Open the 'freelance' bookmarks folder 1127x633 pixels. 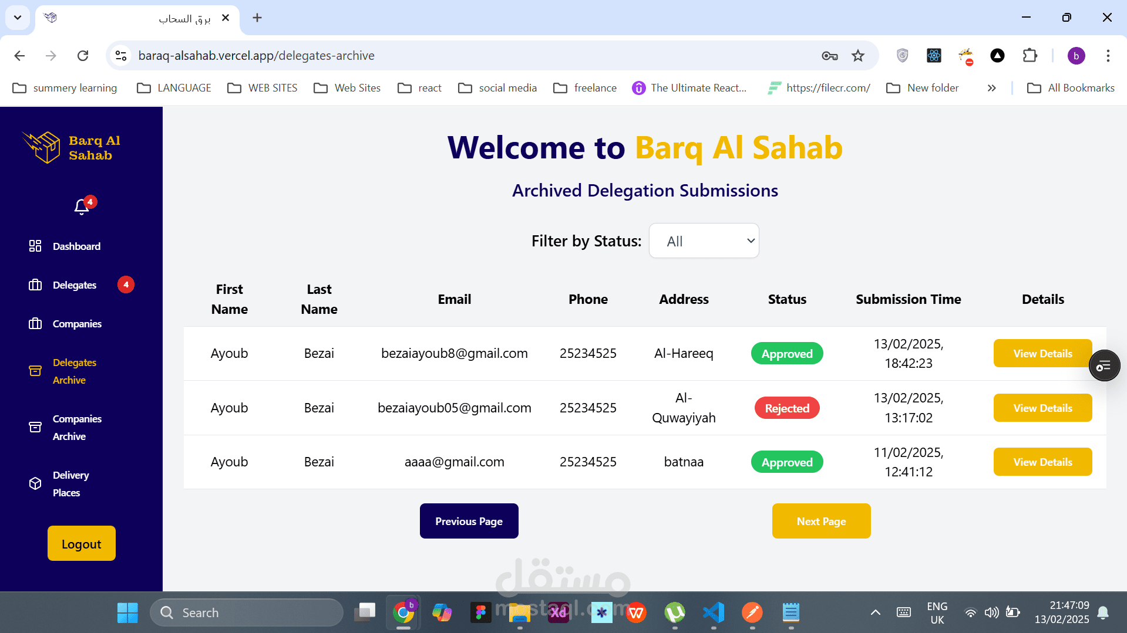click(585, 88)
